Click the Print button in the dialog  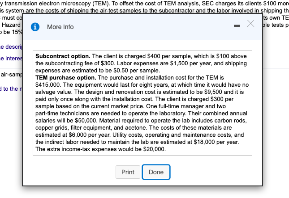click(128, 172)
